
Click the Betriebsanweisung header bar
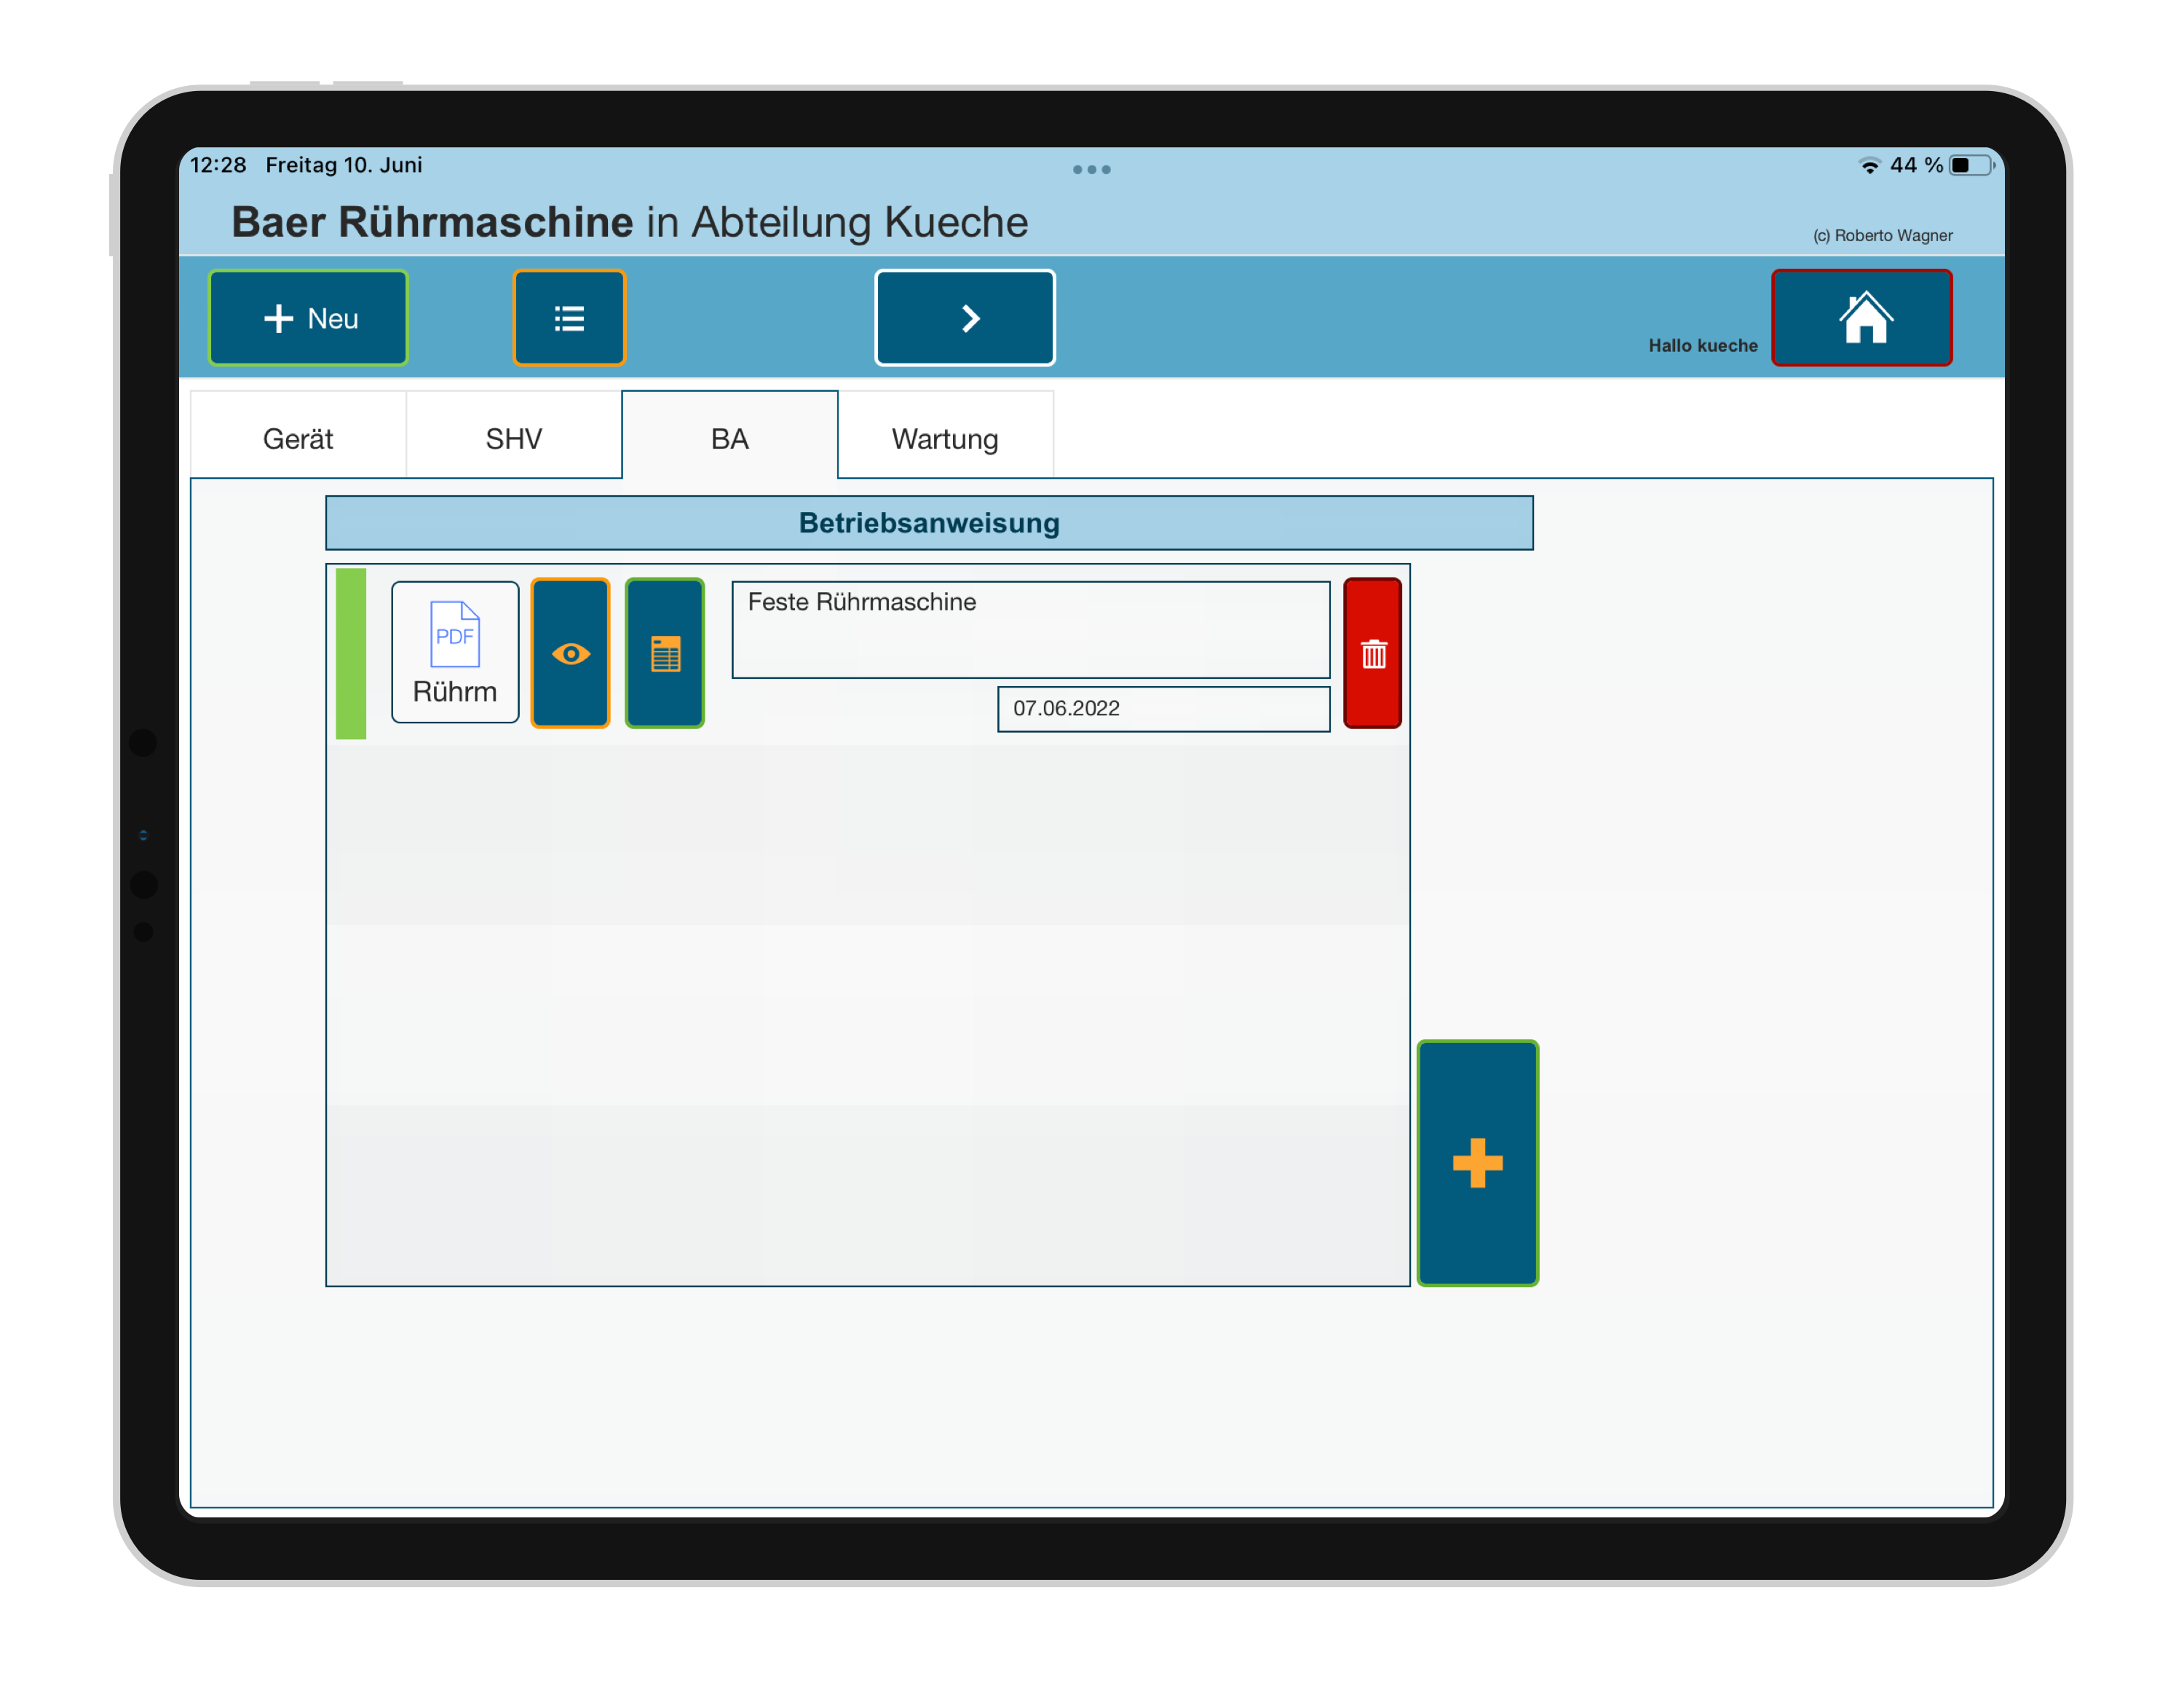tap(929, 522)
